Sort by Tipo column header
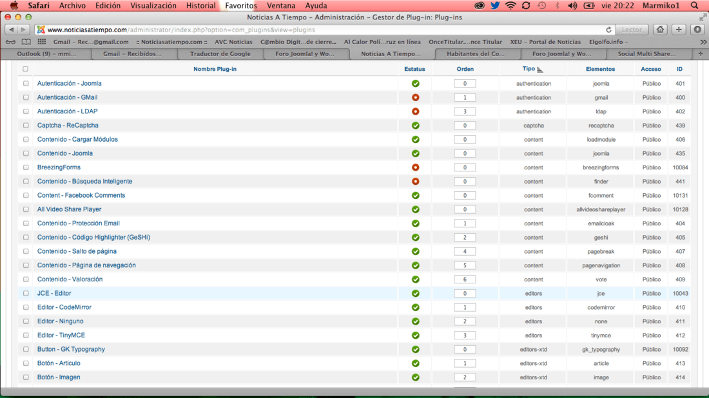This screenshot has height=398, width=709. coord(529,69)
